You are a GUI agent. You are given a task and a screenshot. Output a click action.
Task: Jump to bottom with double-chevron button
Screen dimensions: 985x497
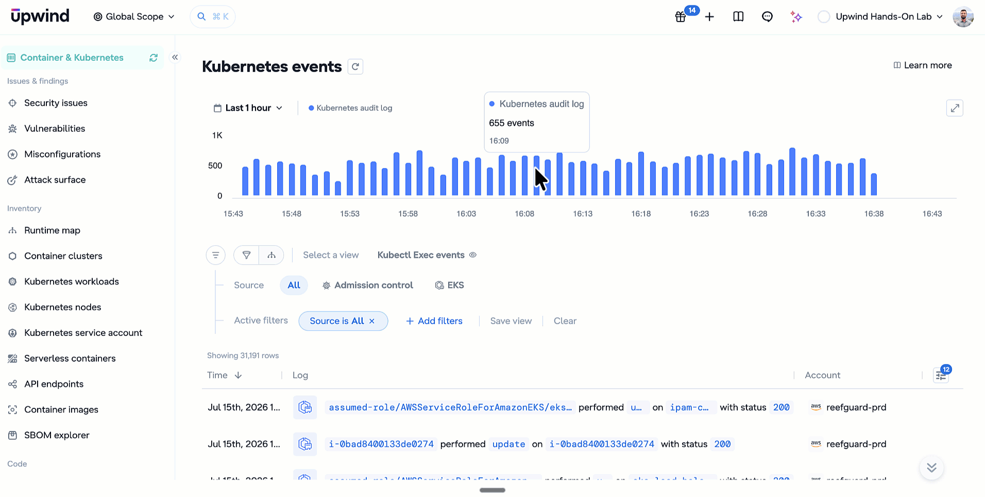coord(931,468)
